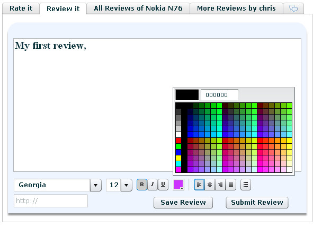
Task: Toggle italic formatting button
Action: click(152, 185)
